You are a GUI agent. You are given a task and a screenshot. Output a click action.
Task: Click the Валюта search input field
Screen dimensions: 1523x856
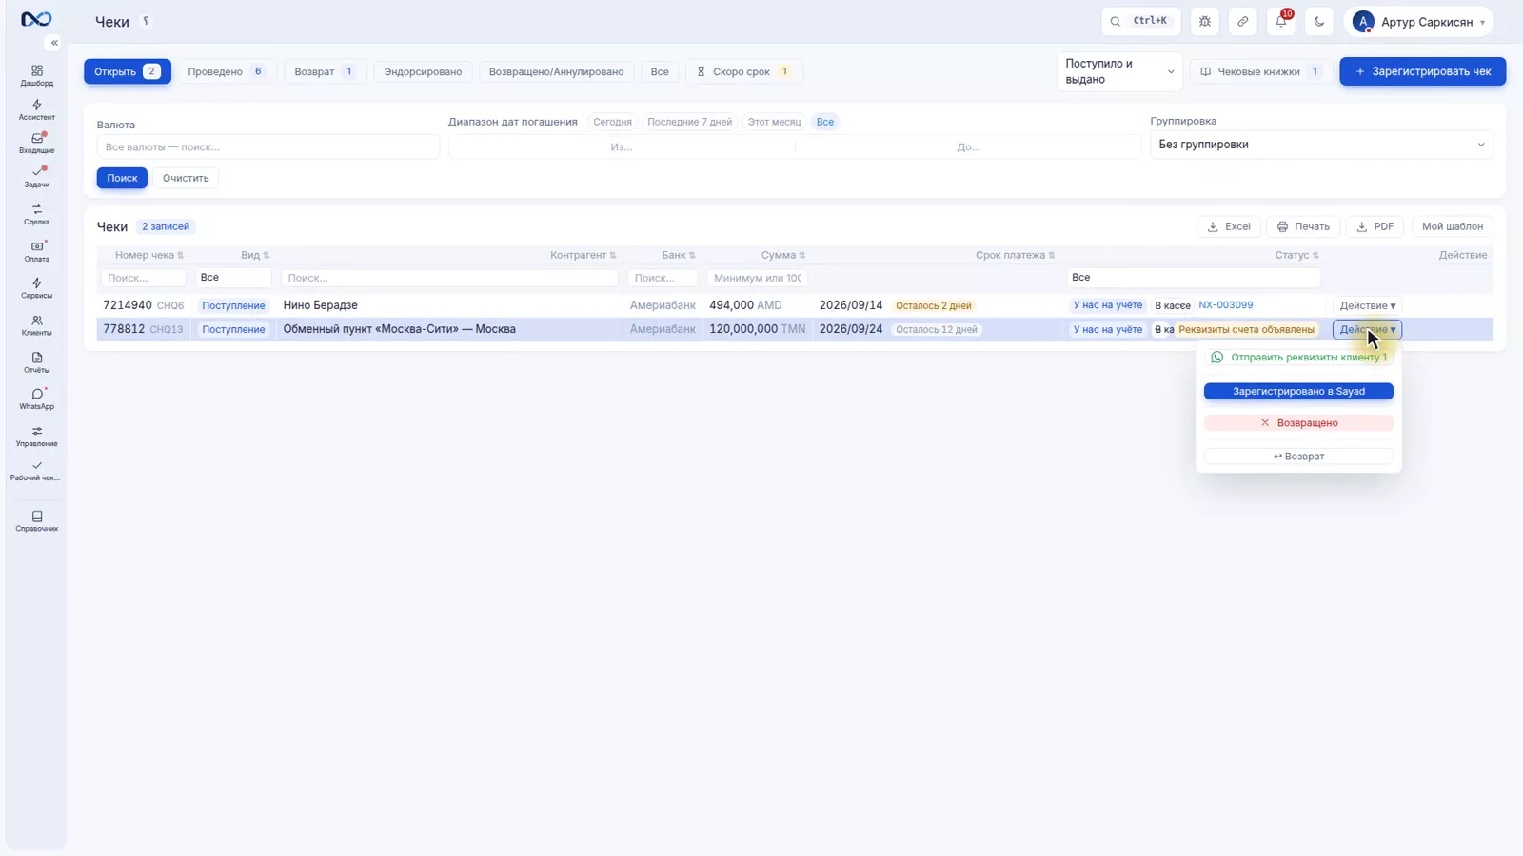[267, 146]
